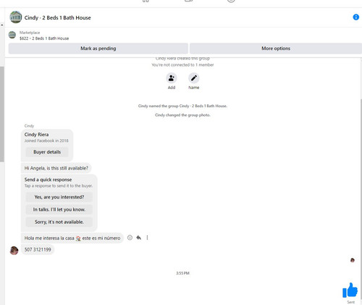
Task: React to the Hola message with emoji
Action: point(130,238)
